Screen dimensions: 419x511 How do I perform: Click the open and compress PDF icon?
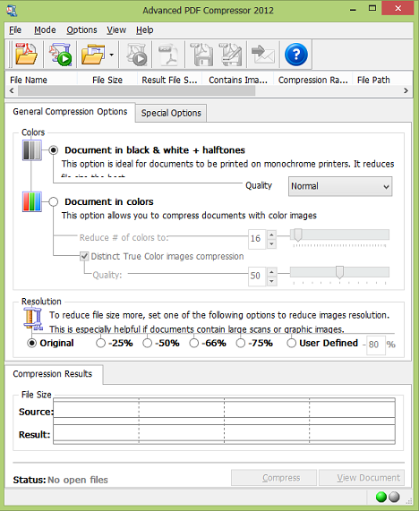coord(61,54)
